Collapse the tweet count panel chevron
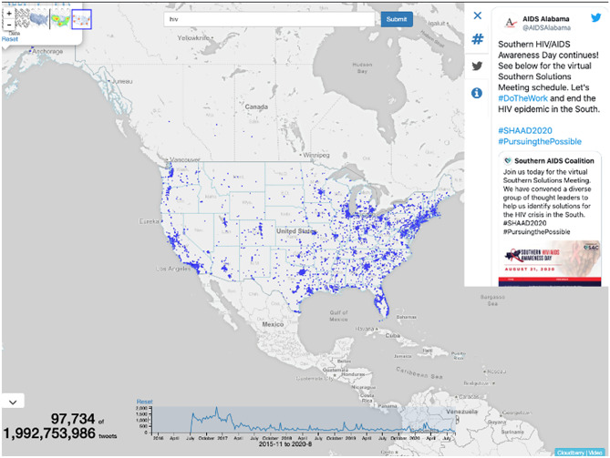The image size is (610, 458). (13, 401)
